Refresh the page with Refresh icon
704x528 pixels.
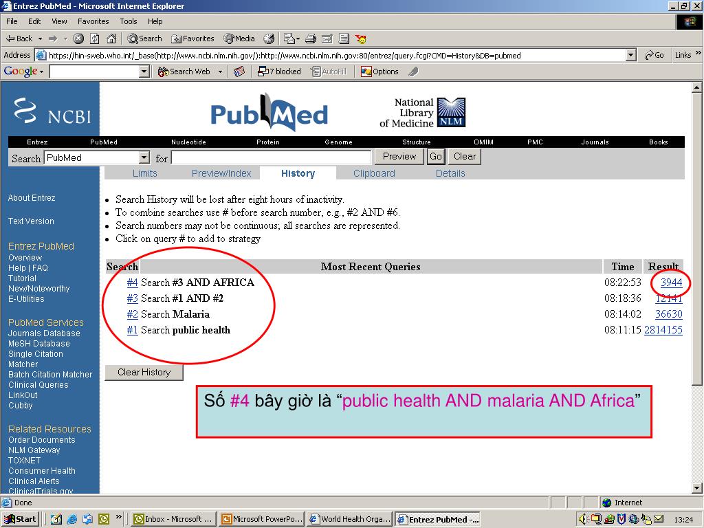pos(95,38)
